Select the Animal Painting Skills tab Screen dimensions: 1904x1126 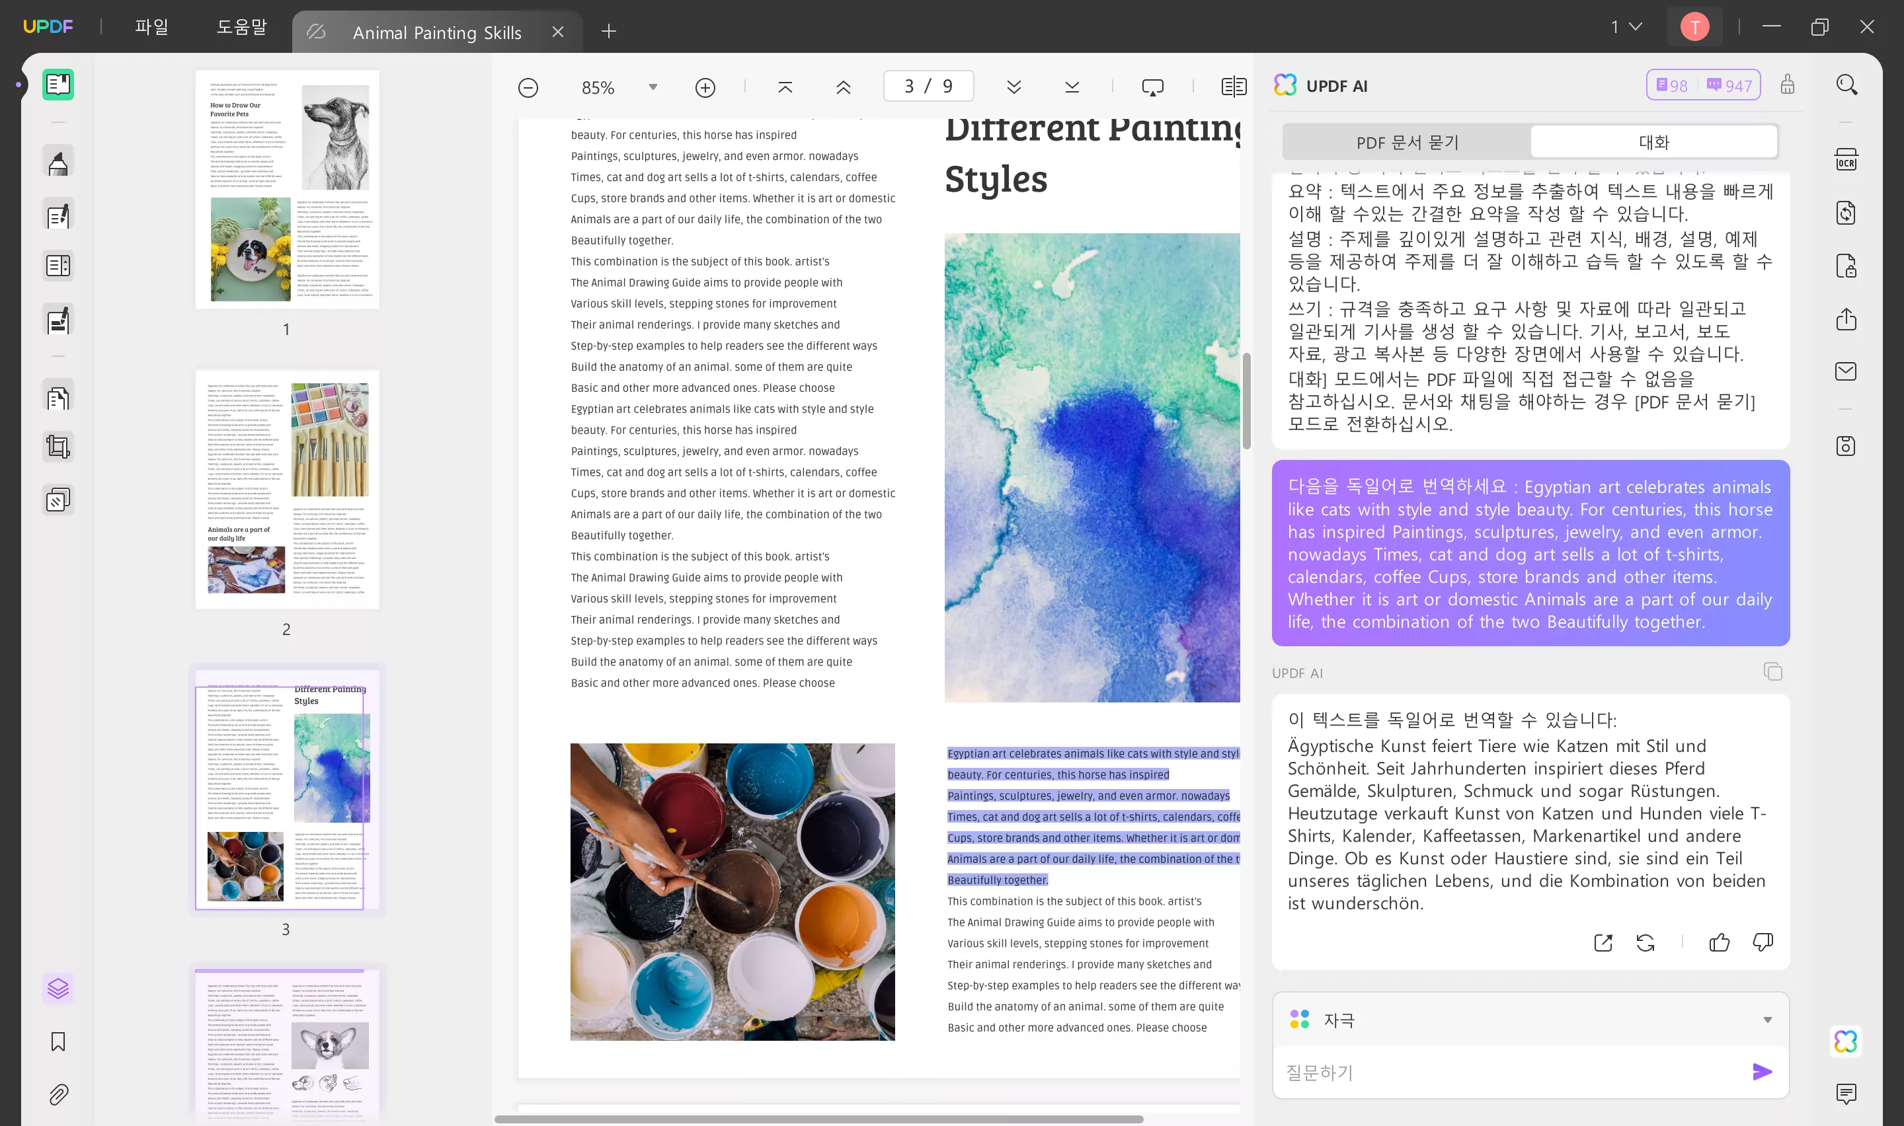pyautogui.click(x=436, y=32)
